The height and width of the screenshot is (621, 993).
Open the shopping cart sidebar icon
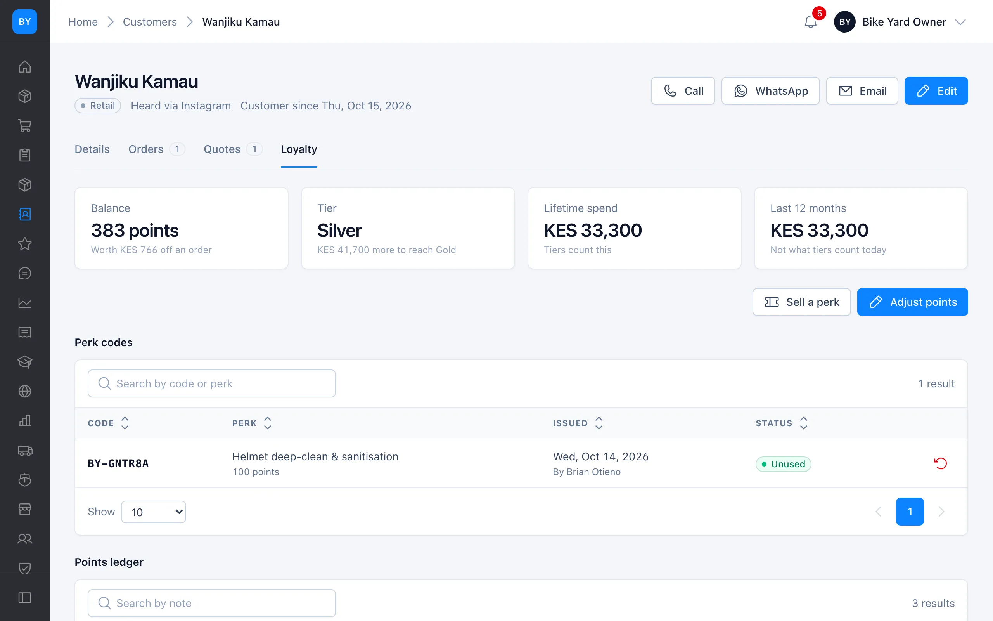[24, 126]
